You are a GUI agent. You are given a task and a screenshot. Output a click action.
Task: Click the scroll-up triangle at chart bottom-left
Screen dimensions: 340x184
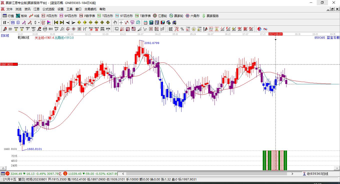[3, 168]
